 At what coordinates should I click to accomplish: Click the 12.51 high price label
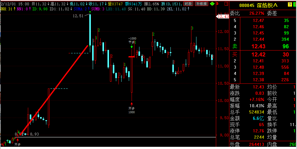pyautogui.click(x=78, y=16)
